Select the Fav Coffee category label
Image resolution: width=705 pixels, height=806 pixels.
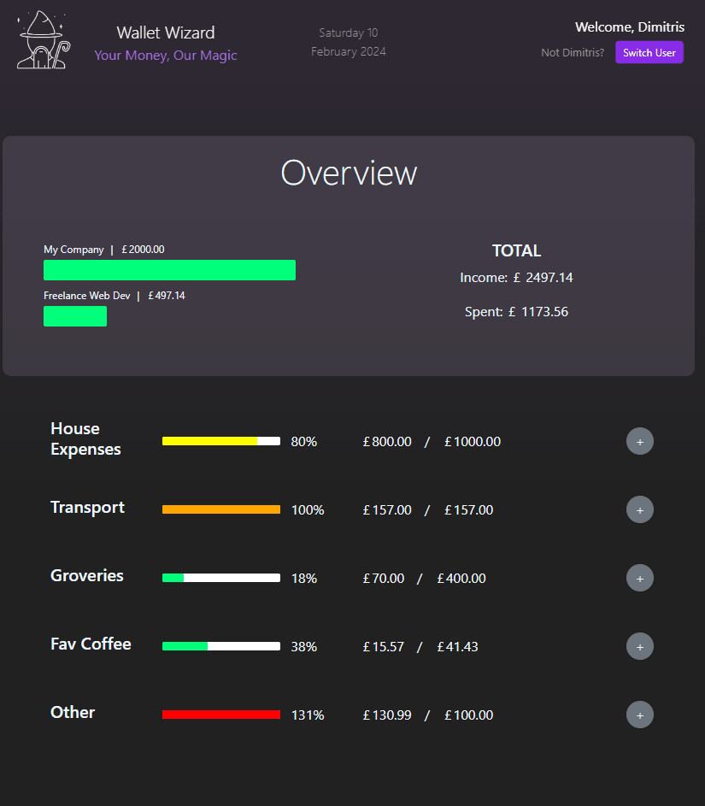coord(91,644)
